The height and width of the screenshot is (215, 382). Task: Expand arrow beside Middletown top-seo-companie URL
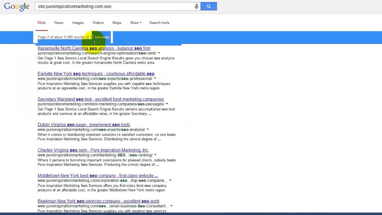[x=170, y=180]
